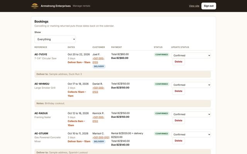Screen dimensions: 247x154
Task: Open status dropdown for booking AE-7VSYE
Action: (x=191, y=55)
